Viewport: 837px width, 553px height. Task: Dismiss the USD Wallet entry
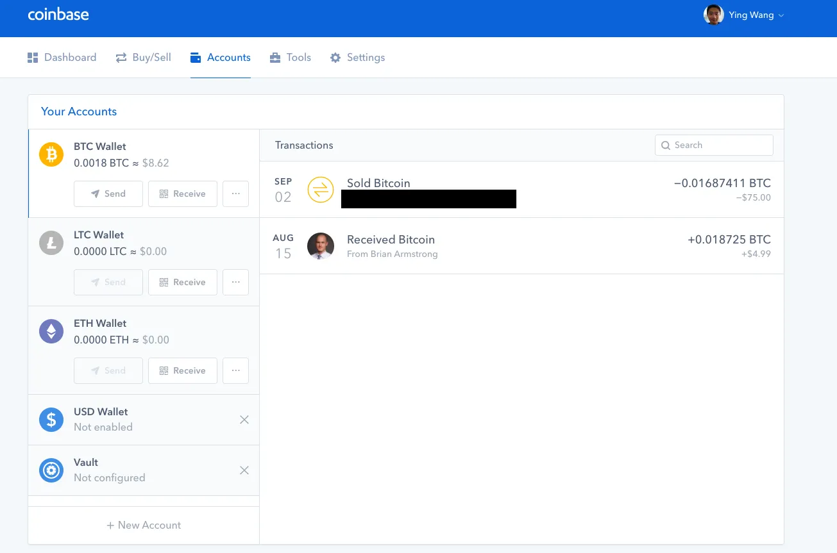244,420
